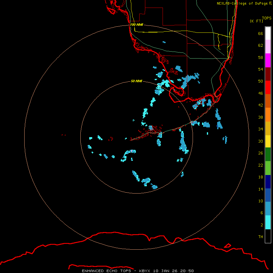273x273 pixels.
Task: Click the "46" legend value
Action: (x=261, y=93)
